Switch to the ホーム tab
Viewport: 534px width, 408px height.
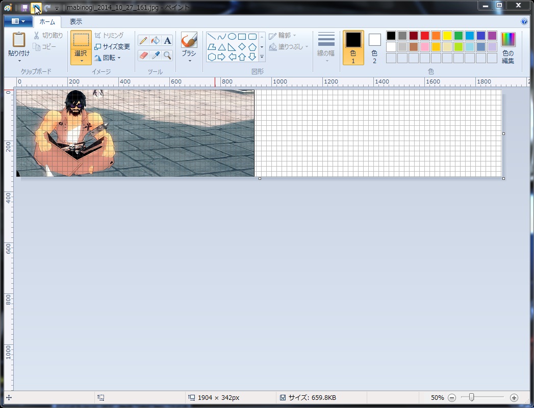pyautogui.click(x=47, y=22)
